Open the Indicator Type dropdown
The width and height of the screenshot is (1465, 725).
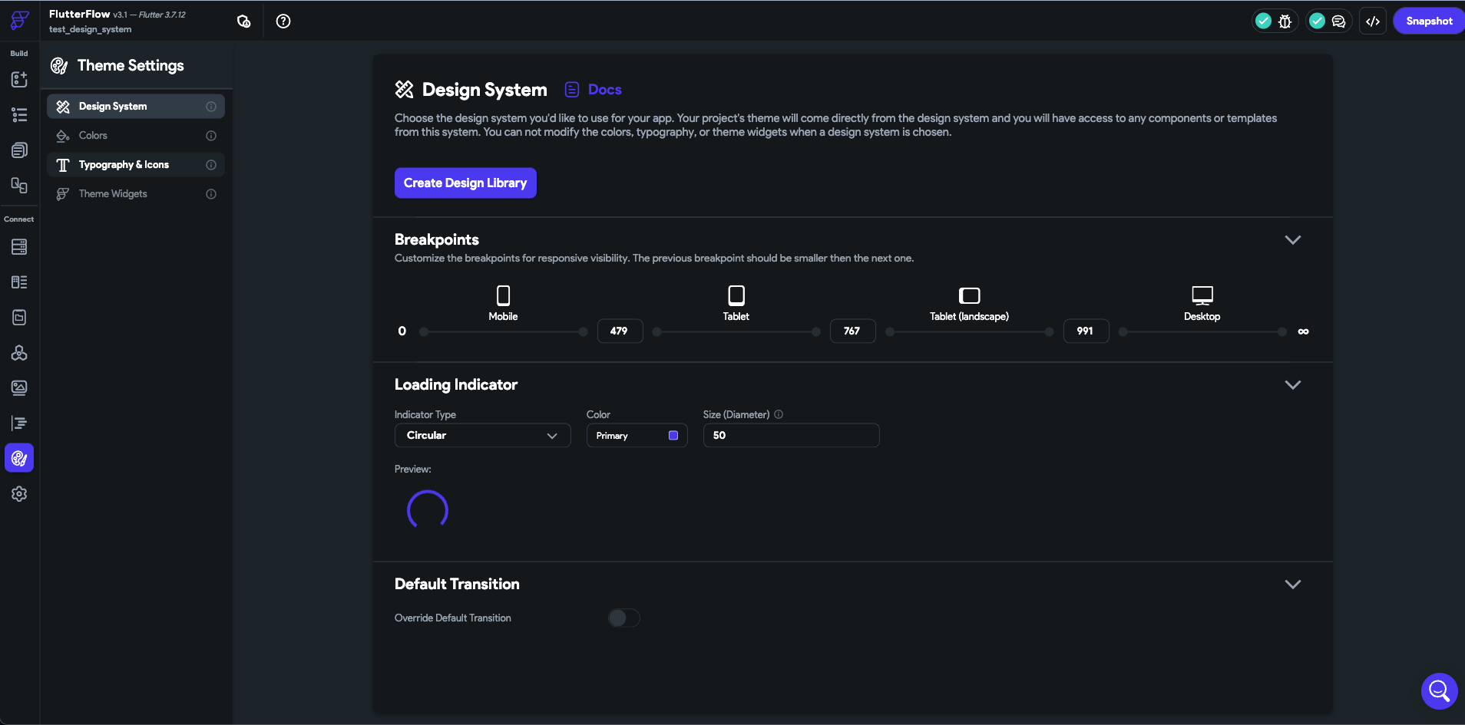(x=482, y=435)
